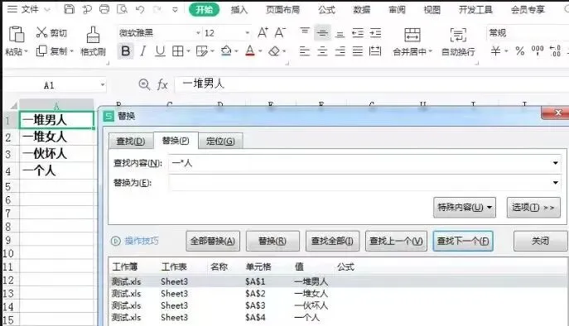Open Print Preview icon
Viewport: 569px width, 326px height.
122,9
